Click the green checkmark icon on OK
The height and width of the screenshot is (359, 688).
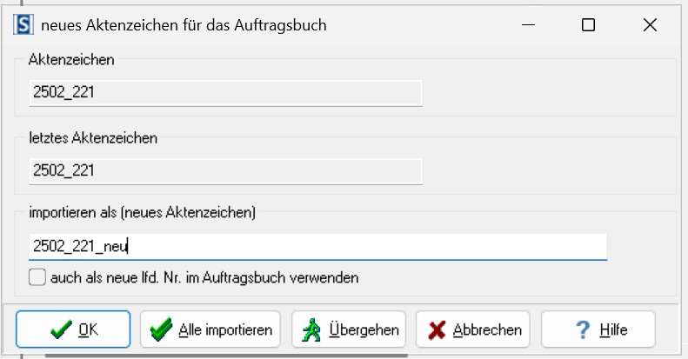click(x=61, y=329)
